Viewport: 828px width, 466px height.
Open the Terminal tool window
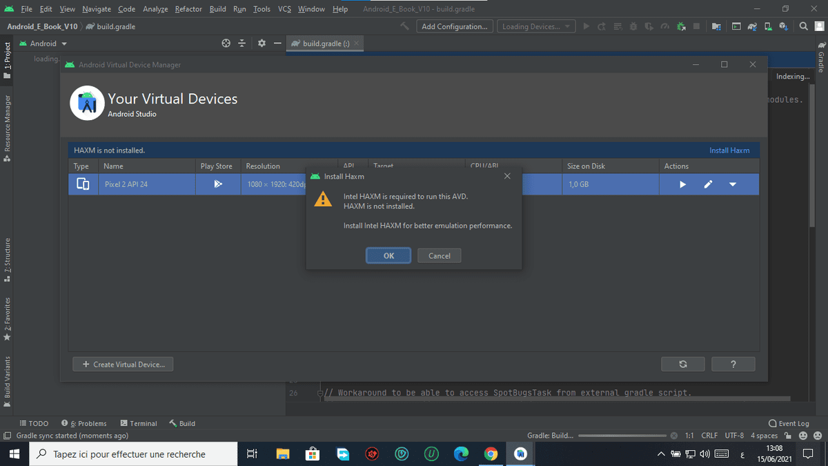coord(139,423)
